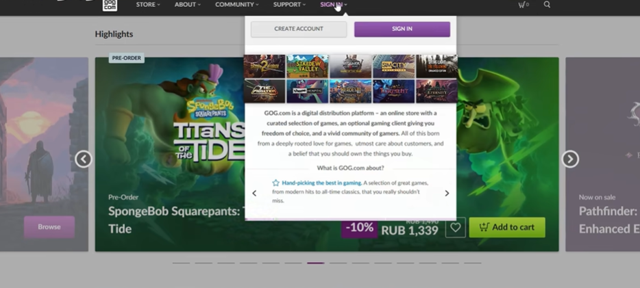640x288 pixels.
Task: Click the active purple carousel indicator
Action: point(315,263)
